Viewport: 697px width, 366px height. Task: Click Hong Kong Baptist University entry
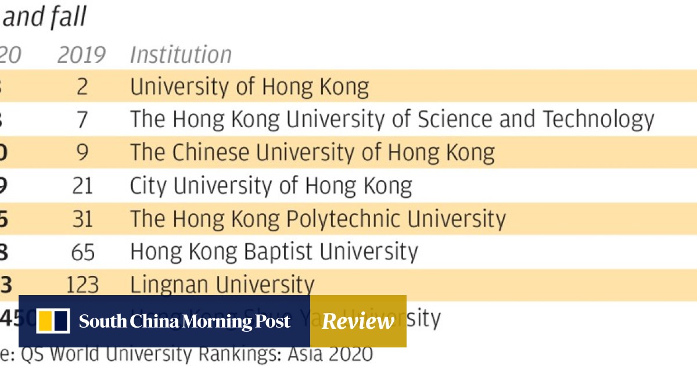point(274,252)
